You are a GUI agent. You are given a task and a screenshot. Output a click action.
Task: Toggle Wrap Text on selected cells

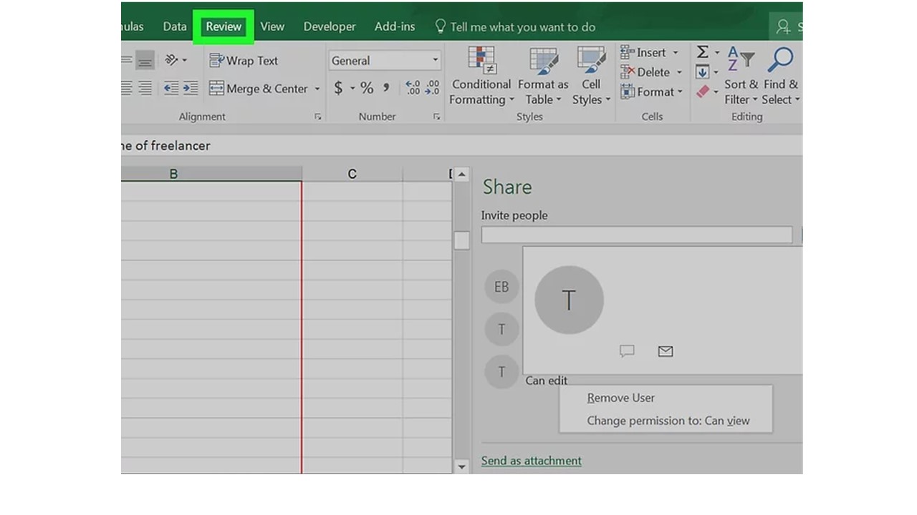point(244,60)
